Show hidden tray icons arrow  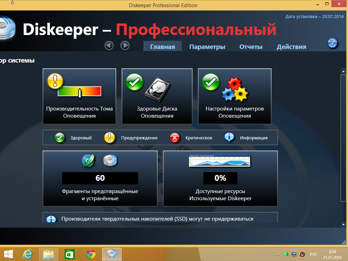277,255
